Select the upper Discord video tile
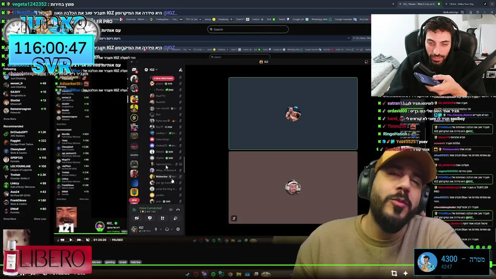Viewport: 496px width, 279px height. [293, 114]
